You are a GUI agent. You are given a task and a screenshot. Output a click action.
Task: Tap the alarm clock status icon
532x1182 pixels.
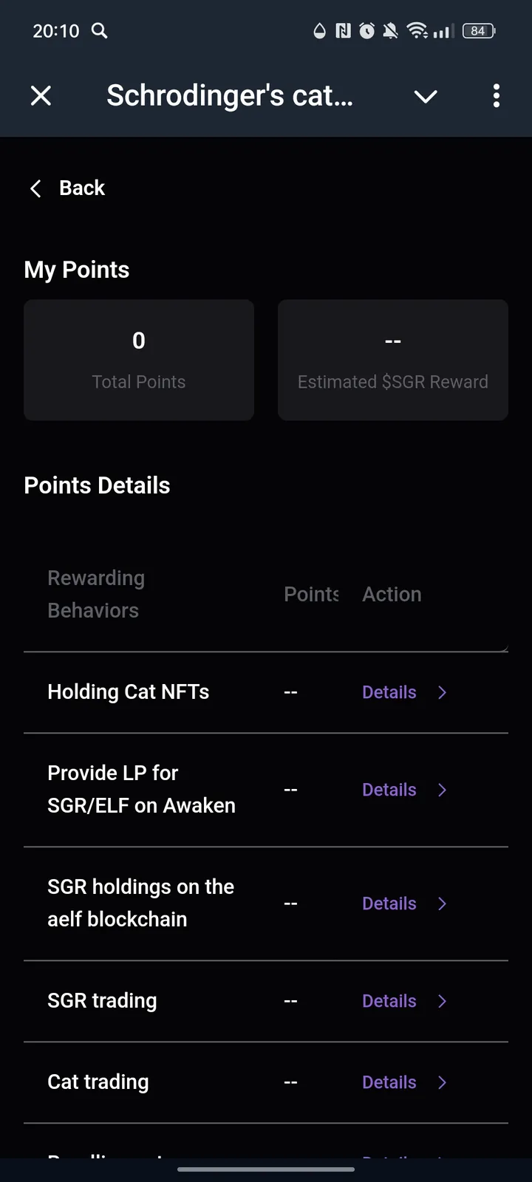click(x=366, y=30)
